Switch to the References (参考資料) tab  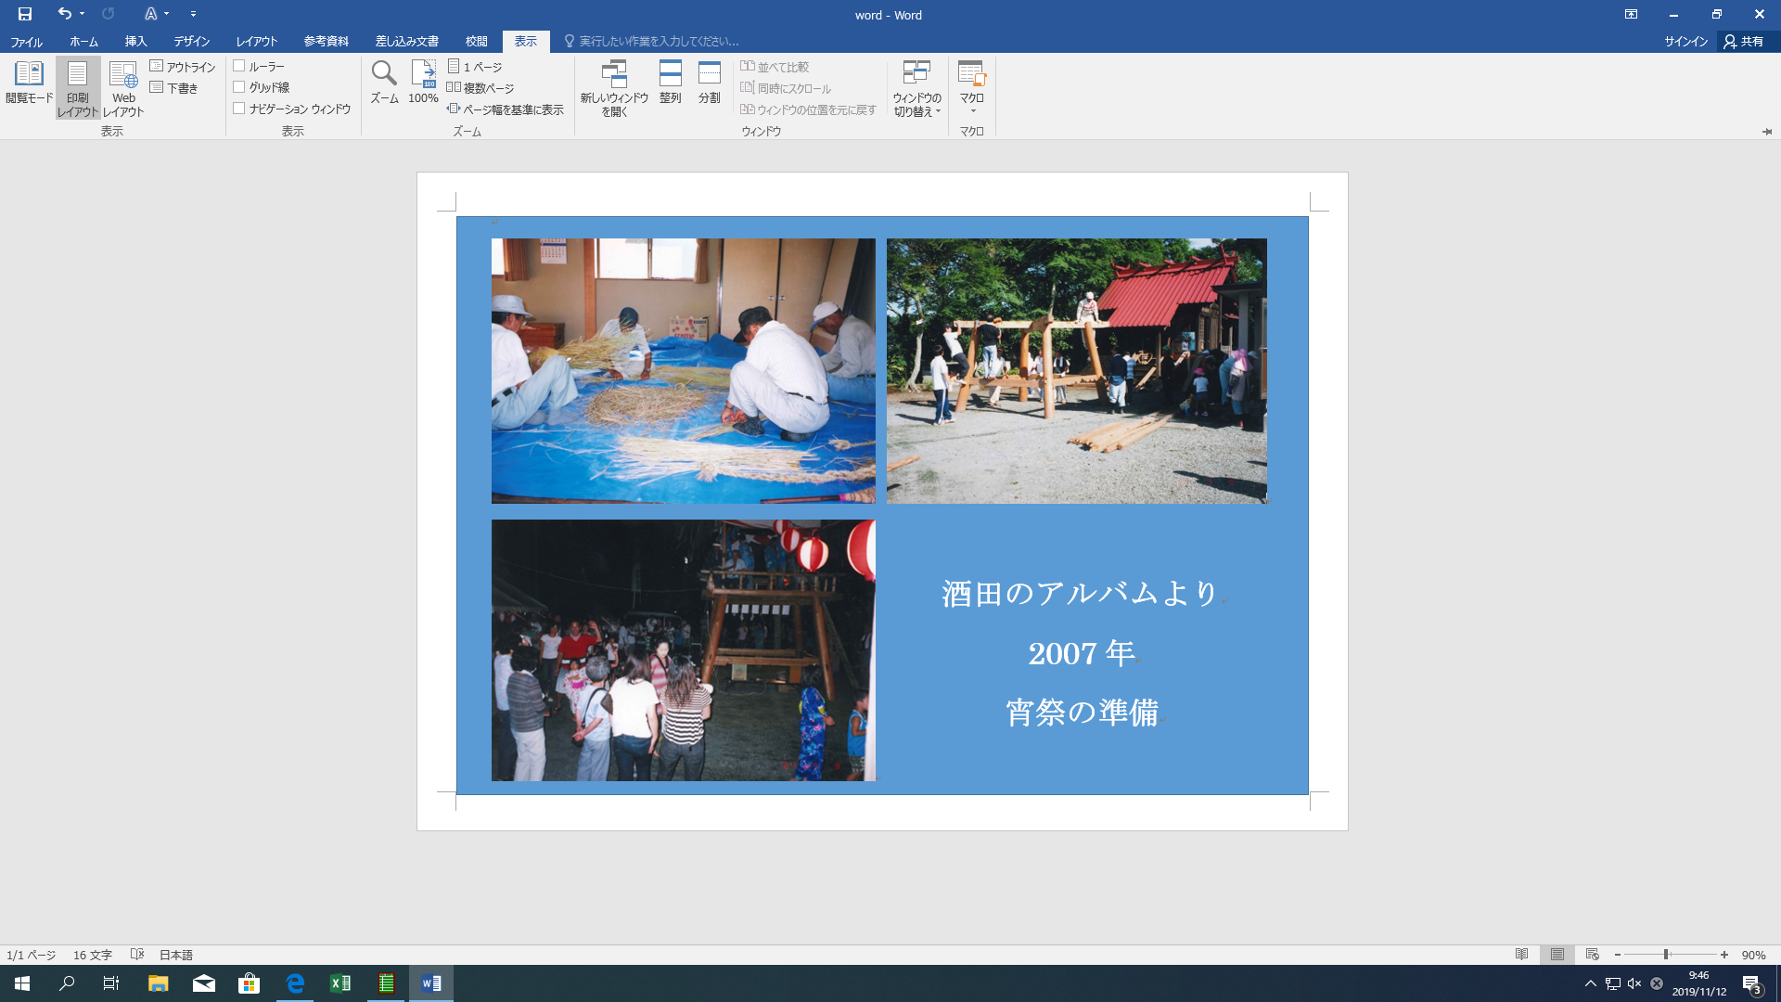click(327, 42)
